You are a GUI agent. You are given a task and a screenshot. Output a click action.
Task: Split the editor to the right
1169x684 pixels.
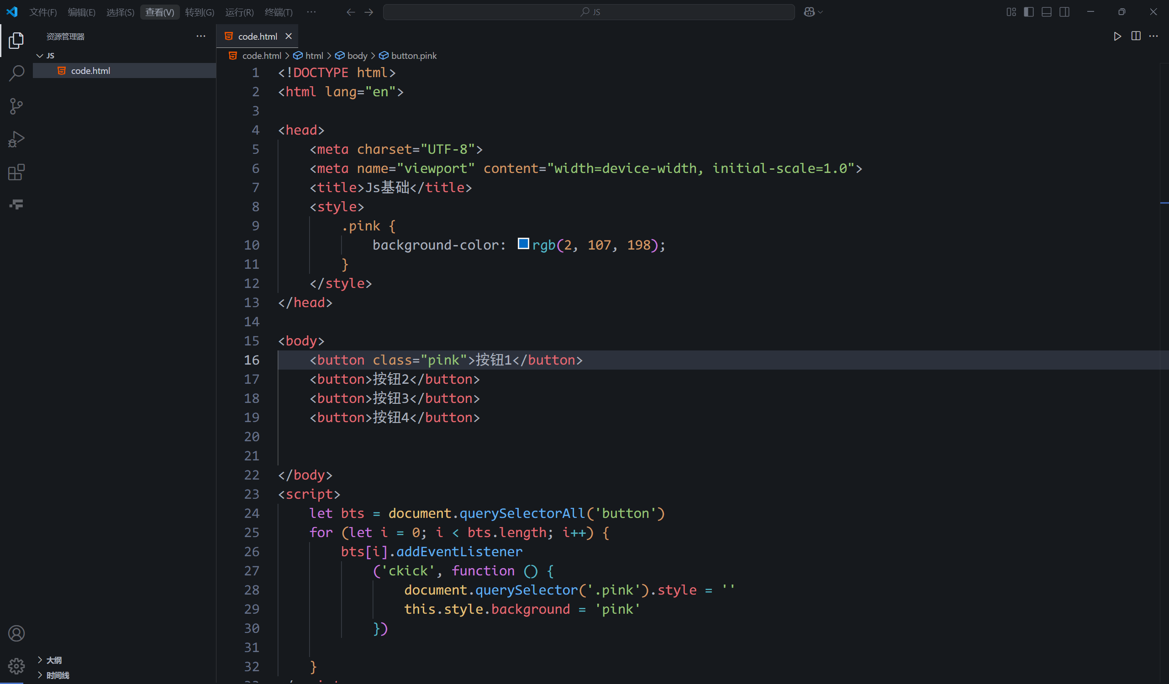(x=1136, y=36)
